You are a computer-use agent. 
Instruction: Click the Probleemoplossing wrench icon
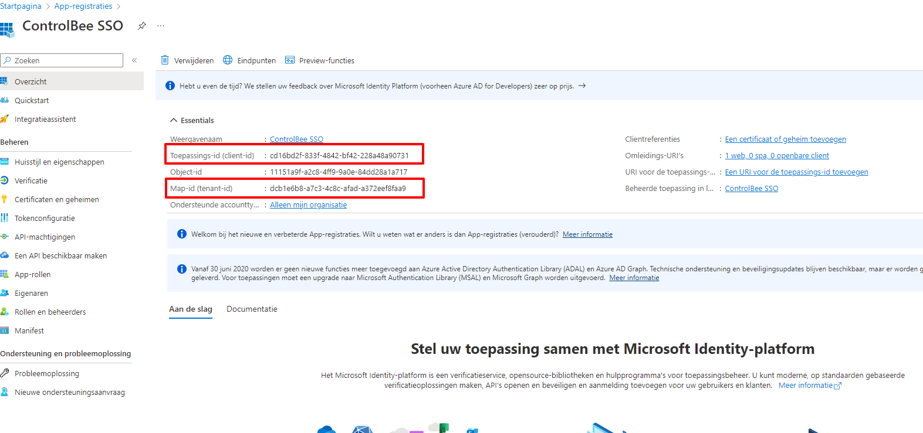(x=4, y=373)
